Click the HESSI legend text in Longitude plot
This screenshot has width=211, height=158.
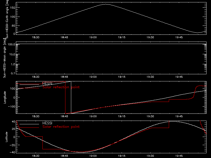click(47, 83)
